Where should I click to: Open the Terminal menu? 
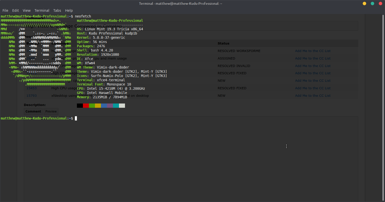(x=42, y=10)
